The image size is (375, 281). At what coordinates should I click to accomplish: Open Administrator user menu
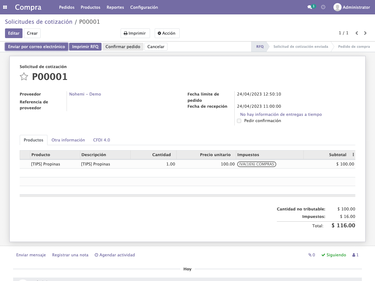point(352,7)
